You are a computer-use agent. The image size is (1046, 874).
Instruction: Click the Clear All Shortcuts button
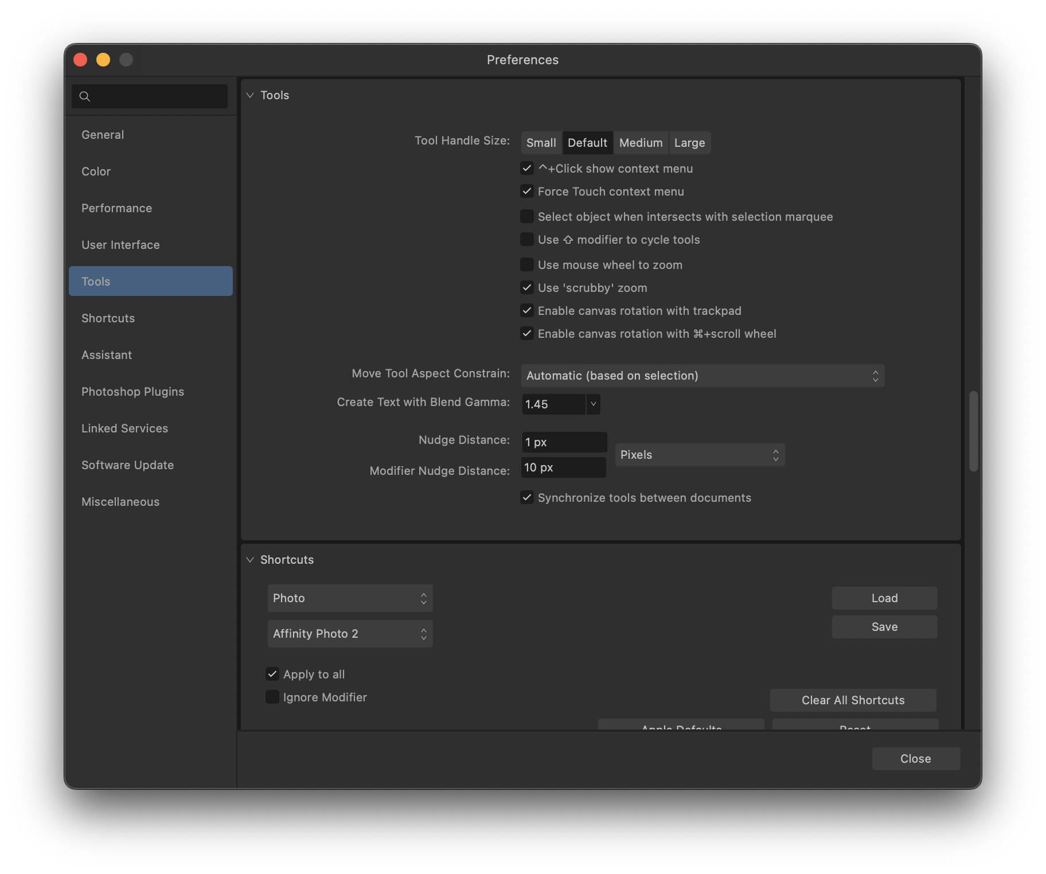[x=853, y=700]
